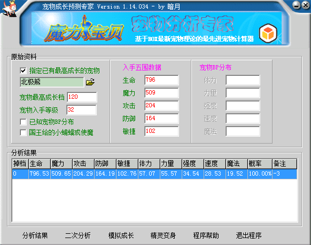Click the 分析结果 button

coord(35,235)
